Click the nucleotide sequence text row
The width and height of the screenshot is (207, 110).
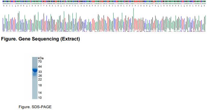click(104, 4)
